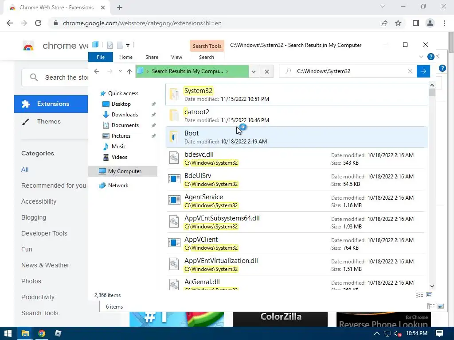Click the results list scroll up arrow
The width and height of the screenshot is (454, 340).
click(x=432, y=85)
